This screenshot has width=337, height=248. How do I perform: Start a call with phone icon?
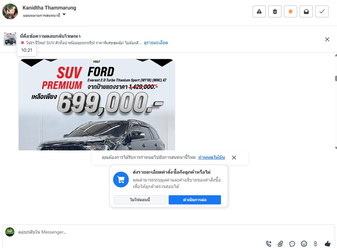tap(269, 244)
